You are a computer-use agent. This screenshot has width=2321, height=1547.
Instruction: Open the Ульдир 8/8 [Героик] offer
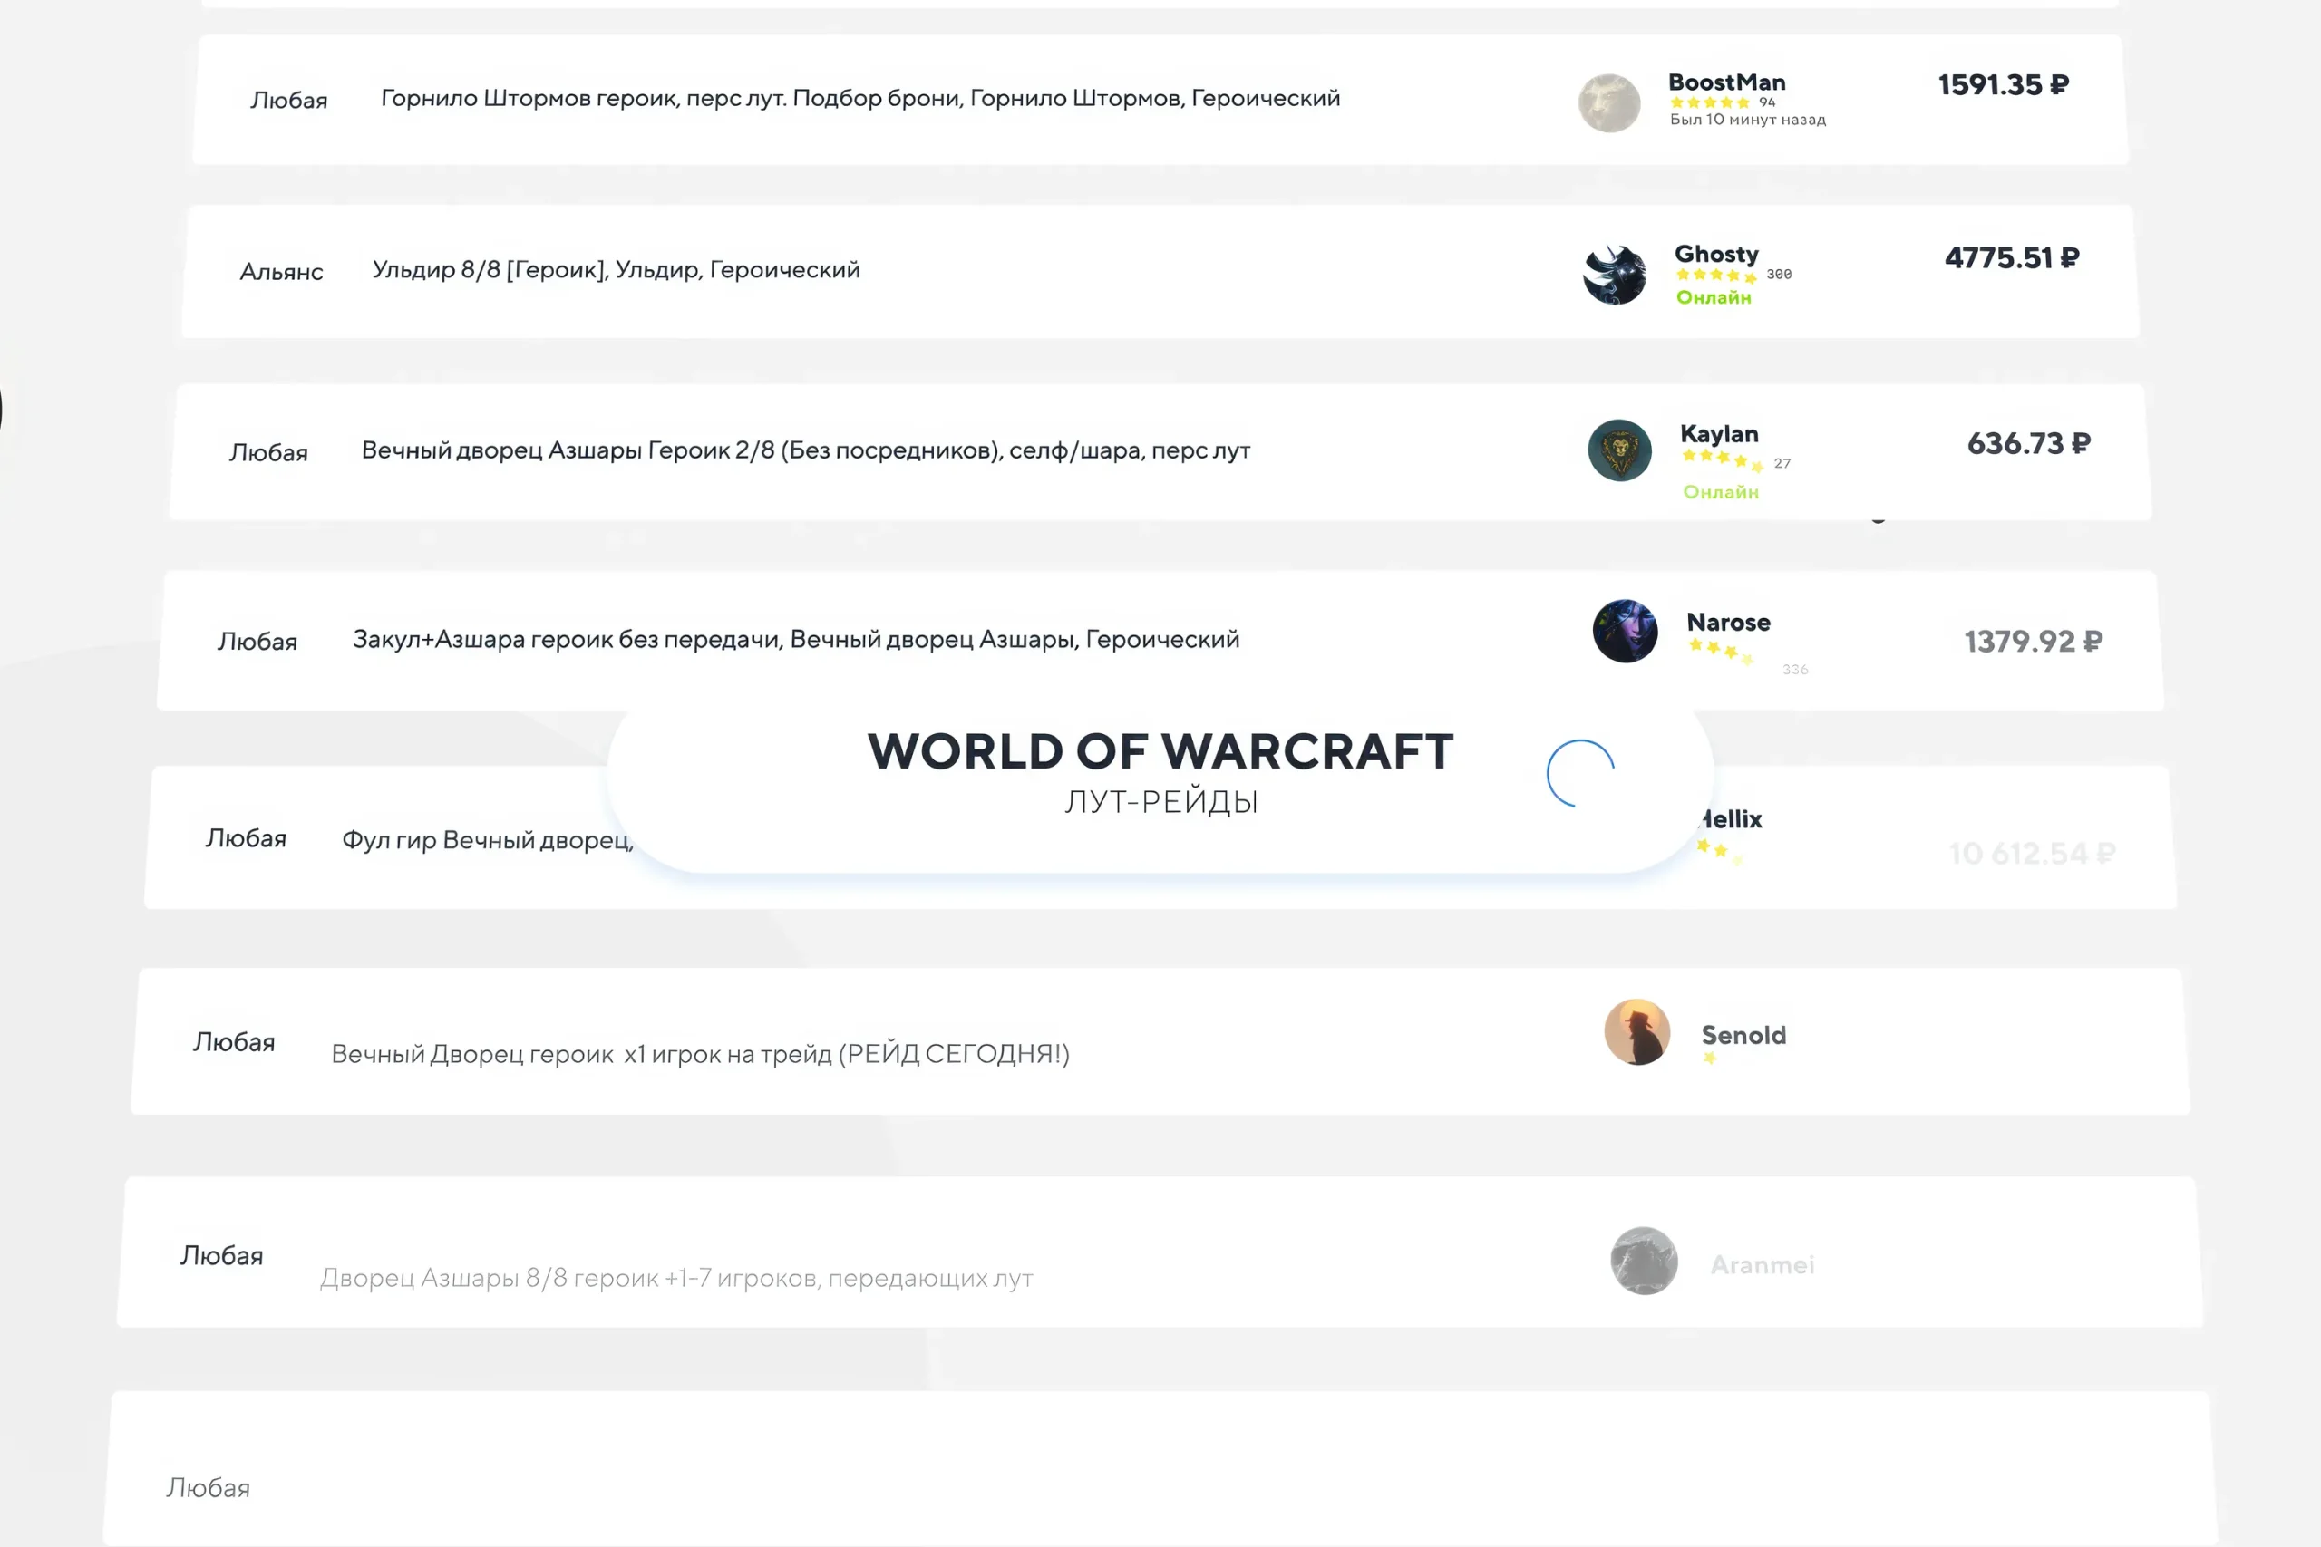coord(616,270)
